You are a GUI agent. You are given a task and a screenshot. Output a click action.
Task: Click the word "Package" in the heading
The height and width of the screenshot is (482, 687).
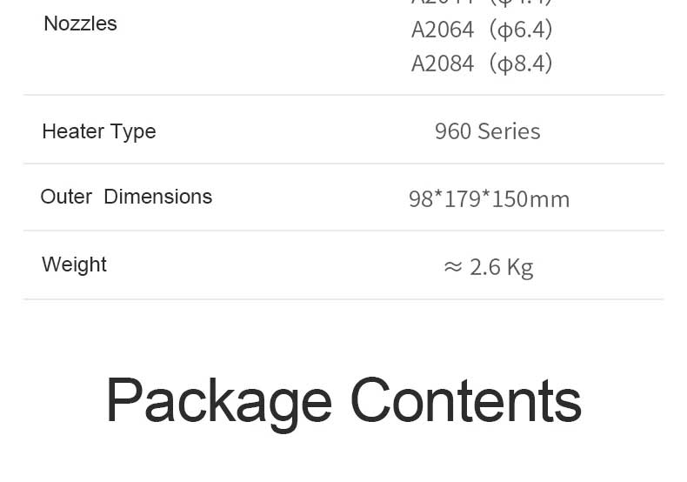click(x=218, y=401)
